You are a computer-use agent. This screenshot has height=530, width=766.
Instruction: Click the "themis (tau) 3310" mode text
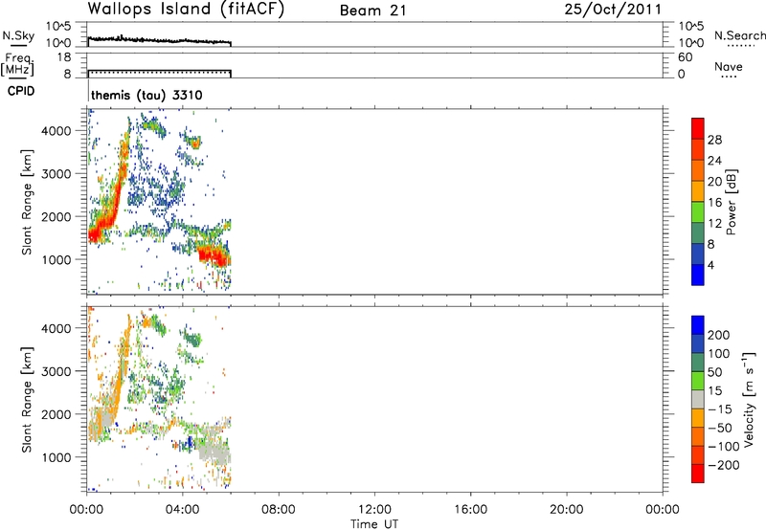146,95
